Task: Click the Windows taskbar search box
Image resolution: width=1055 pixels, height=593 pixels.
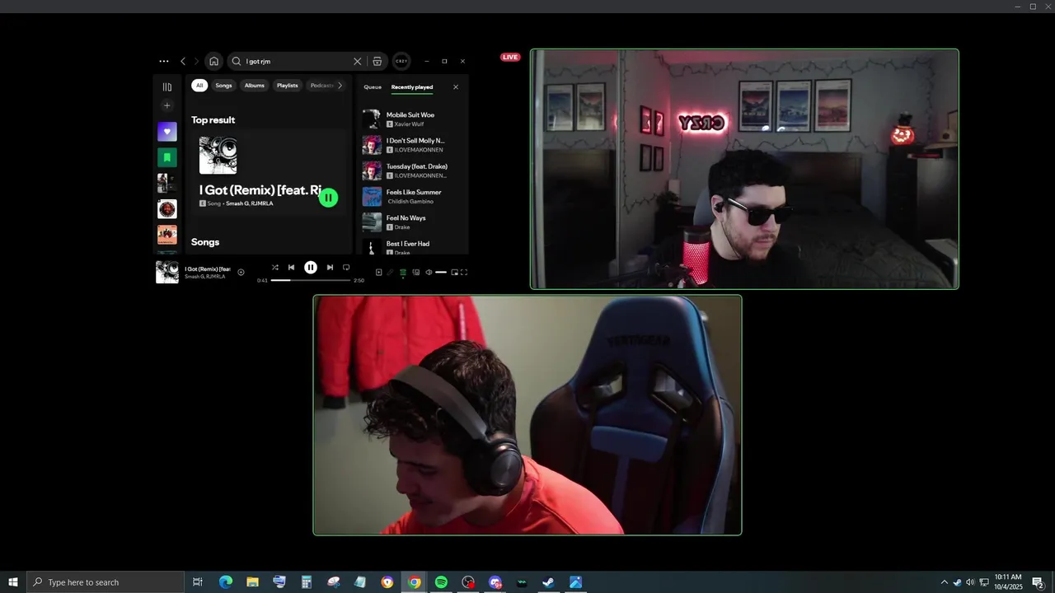Action: 105,582
